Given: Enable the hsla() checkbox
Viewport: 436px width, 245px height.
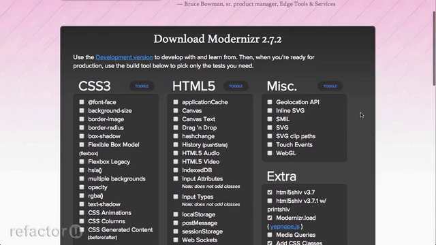Looking at the screenshot, I should [x=82, y=170].
